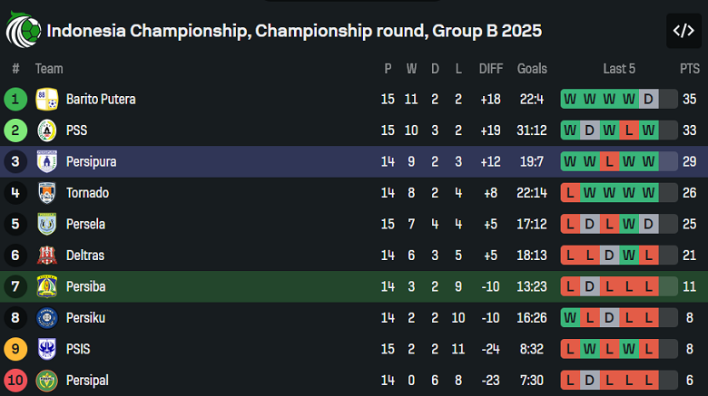Click PSIS team crest icon
The image size is (708, 396).
tap(47, 349)
